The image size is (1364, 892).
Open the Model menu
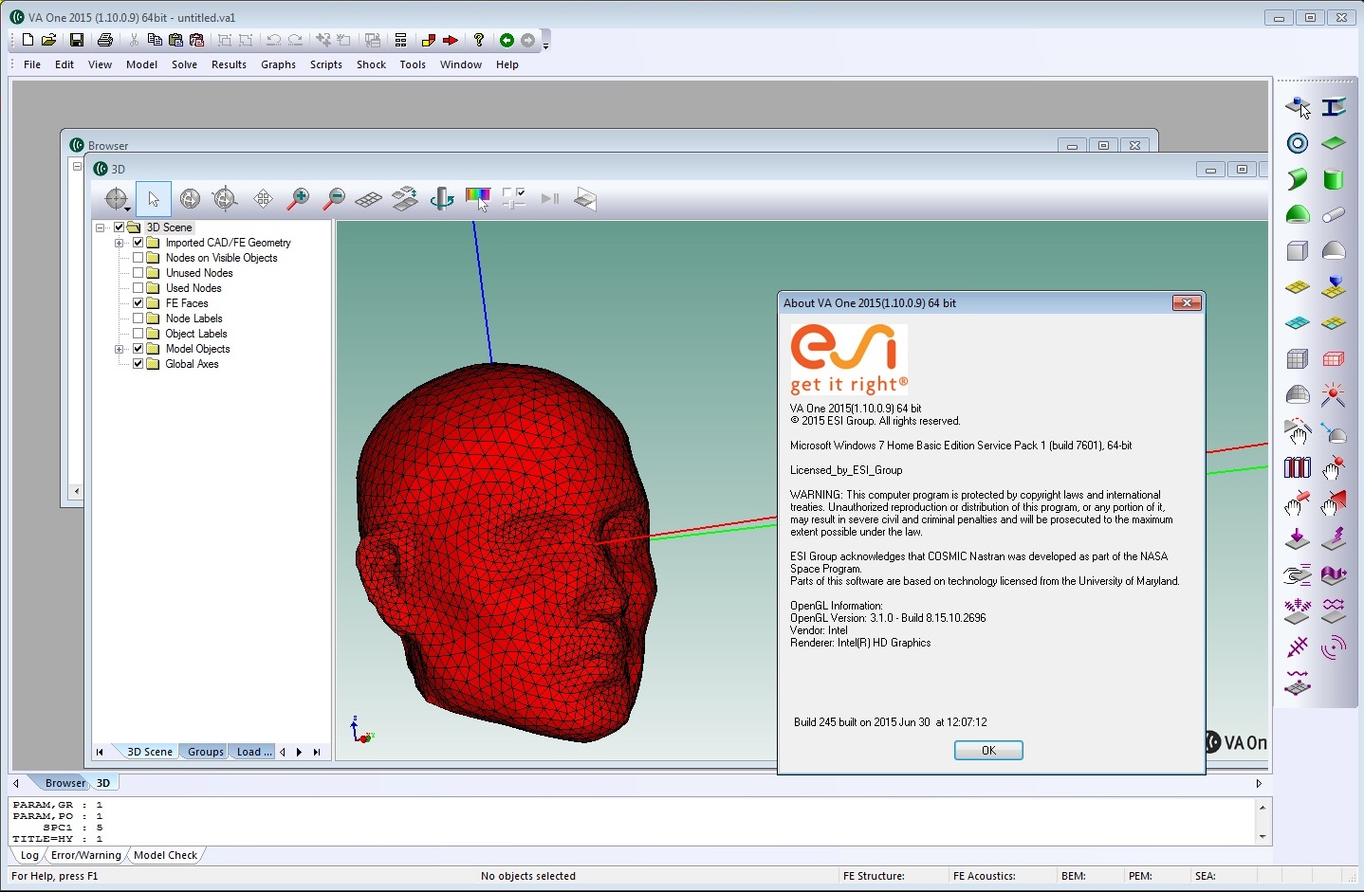pos(142,64)
